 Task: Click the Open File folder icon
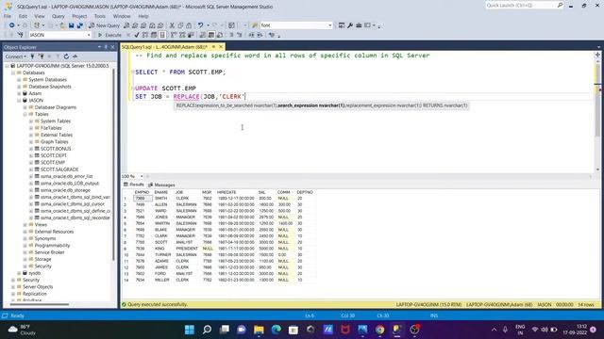tap(62, 25)
